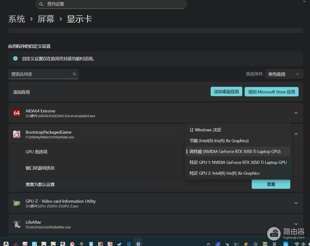This screenshot has width=310, height=246.
Task: Select 高性能 (NVIDIA GeForce RTX 3050 Ti) option
Action: pyautogui.click(x=238, y=151)
